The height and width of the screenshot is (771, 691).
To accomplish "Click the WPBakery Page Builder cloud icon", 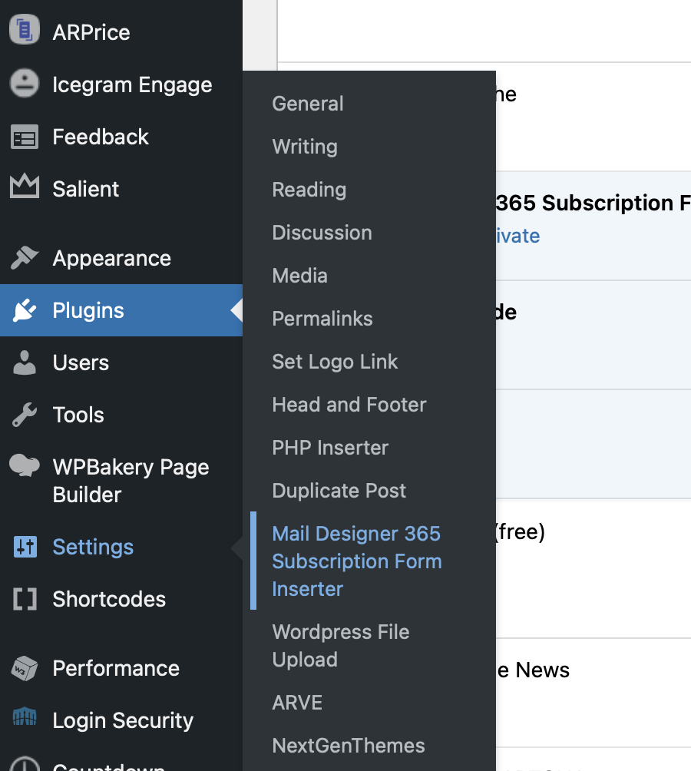I will 24,465.
